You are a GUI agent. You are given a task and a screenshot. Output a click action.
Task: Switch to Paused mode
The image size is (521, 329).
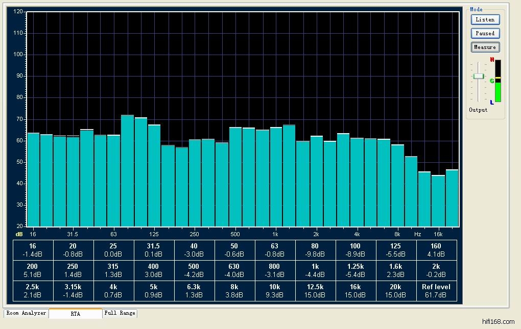click(485, 33)
